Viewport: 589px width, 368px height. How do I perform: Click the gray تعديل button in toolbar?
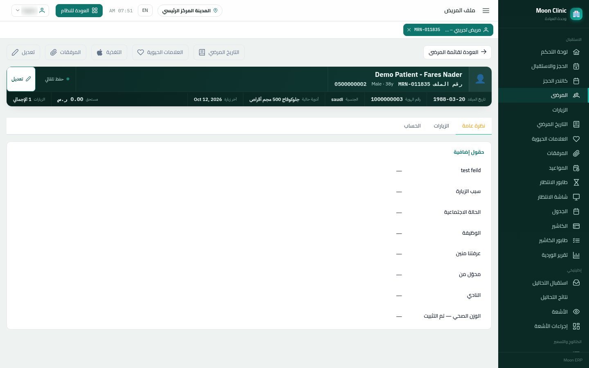coord(23,52)
